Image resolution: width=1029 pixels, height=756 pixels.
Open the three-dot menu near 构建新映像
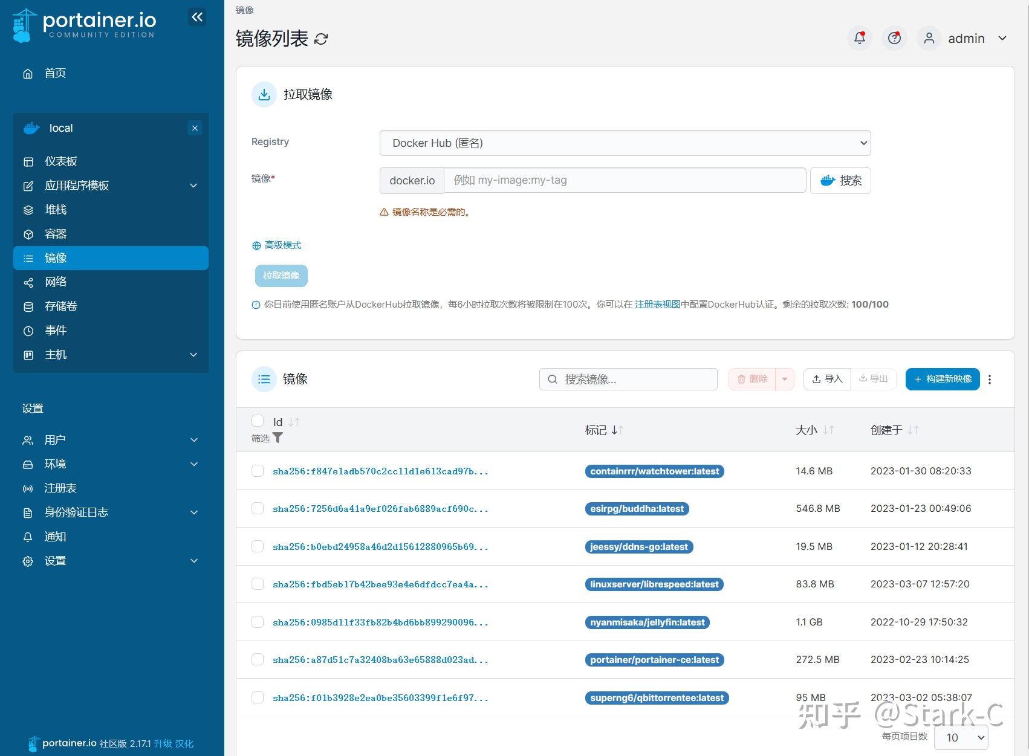point(990,379)
